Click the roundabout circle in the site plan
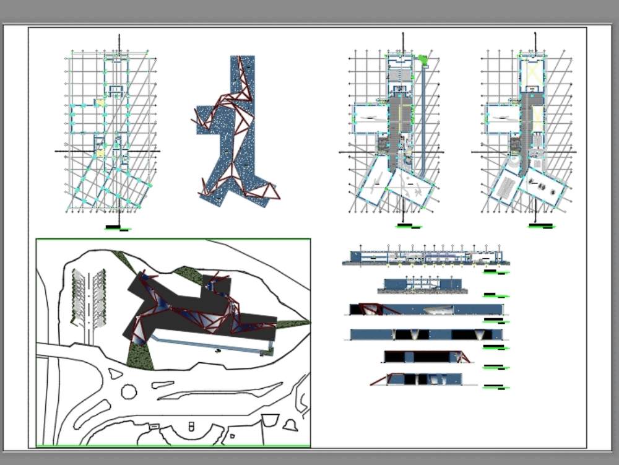This screenshot has width=619, height=465. click(129, 390)
